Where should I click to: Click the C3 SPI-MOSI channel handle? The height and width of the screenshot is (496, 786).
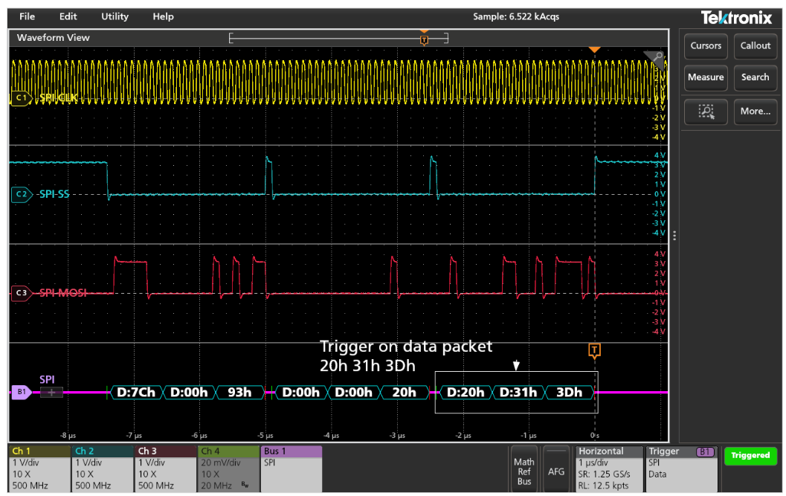tap(21, 293)
